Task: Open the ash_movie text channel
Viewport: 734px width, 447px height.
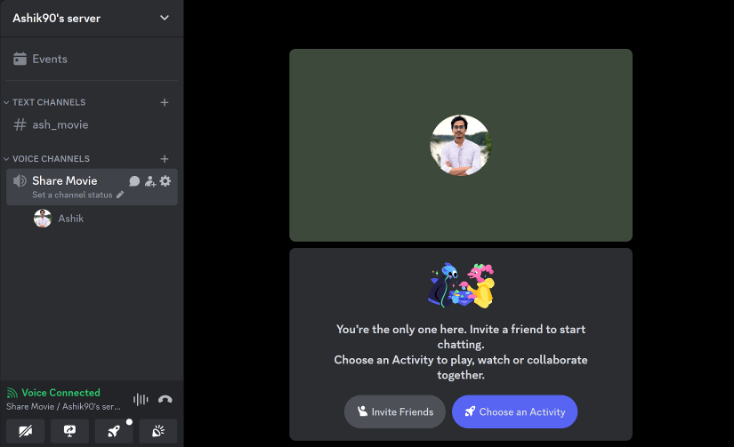Action: pos(92,124)
